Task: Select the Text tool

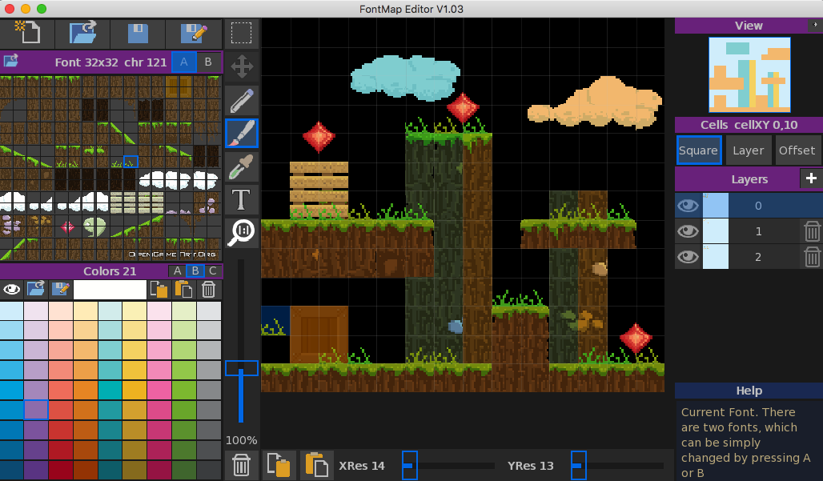Action: 241,199
